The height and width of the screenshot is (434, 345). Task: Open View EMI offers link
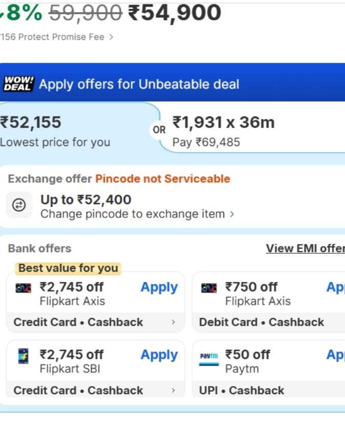click(x=305, y=249)
